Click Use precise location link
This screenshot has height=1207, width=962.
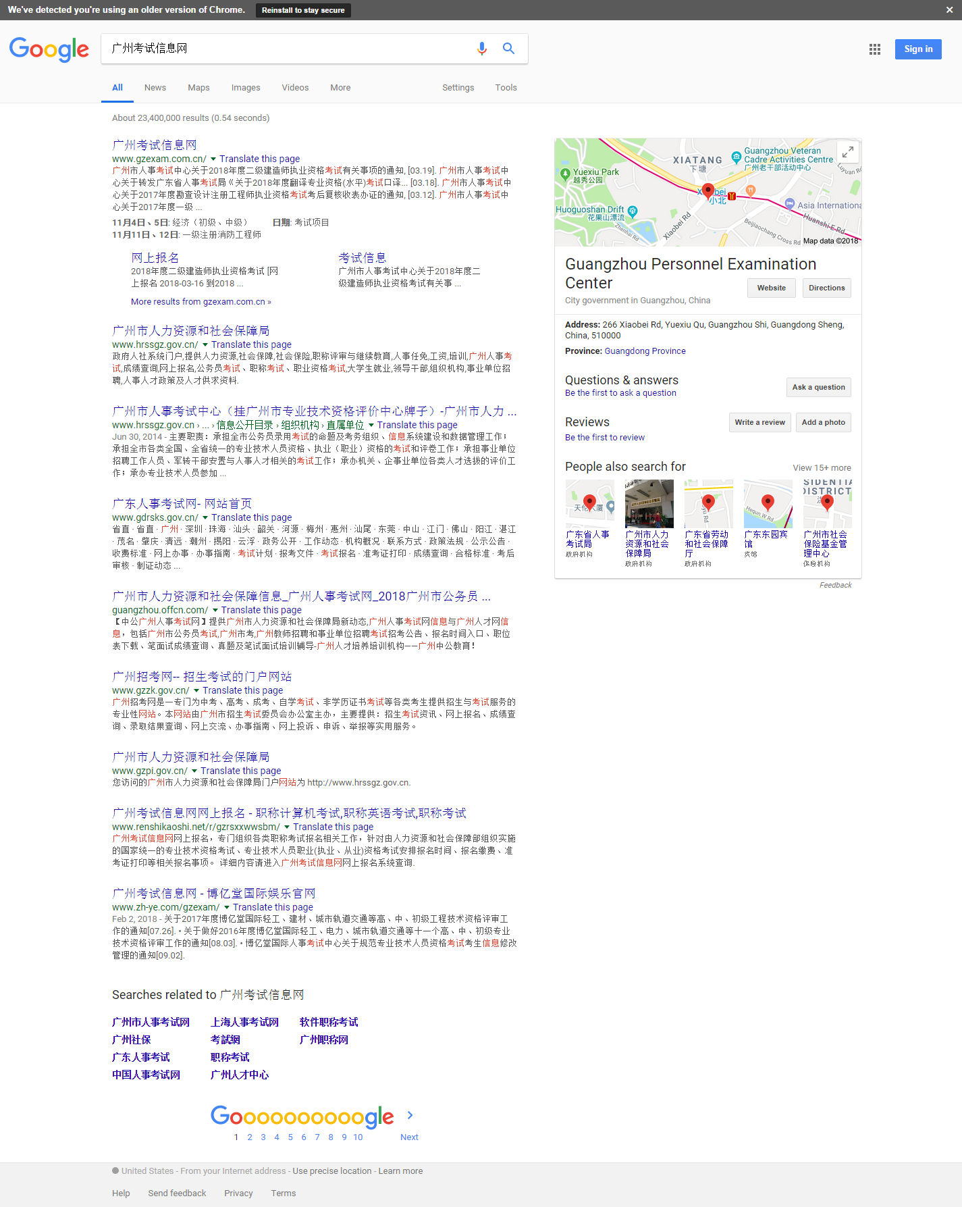click(331, 1171)
